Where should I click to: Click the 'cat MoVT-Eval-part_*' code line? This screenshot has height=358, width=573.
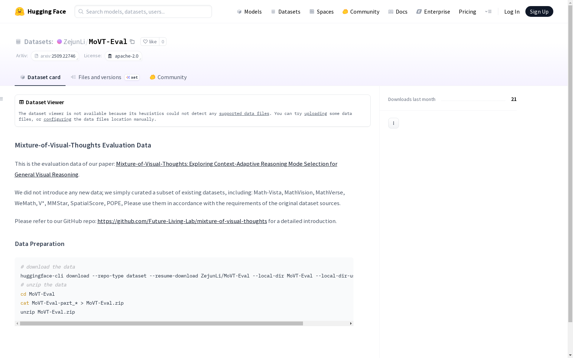pos(72,303)
